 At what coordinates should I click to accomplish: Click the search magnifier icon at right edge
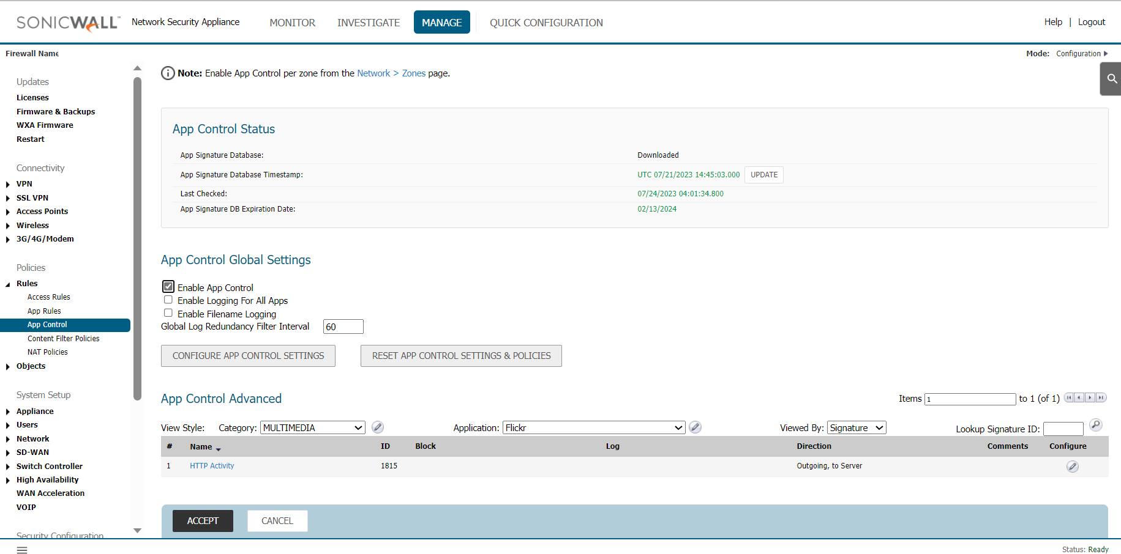point(1112,79)
